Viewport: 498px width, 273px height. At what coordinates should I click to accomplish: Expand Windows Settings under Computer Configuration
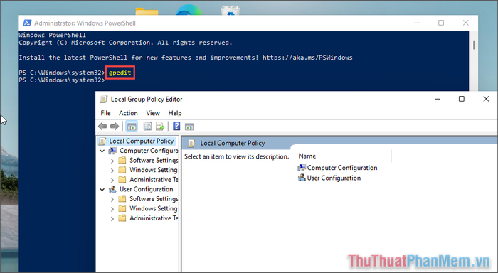coord(112,171)
